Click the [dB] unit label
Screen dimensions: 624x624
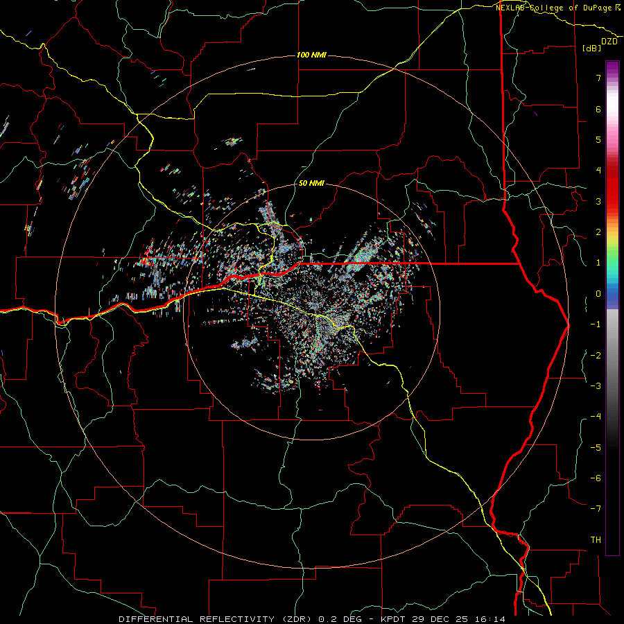point(592,48)
